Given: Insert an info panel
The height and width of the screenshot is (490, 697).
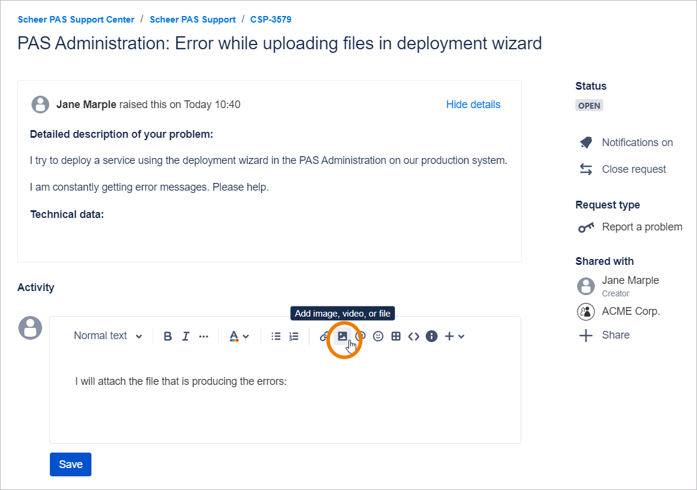Looking at the screenshot, I should 432,336.
